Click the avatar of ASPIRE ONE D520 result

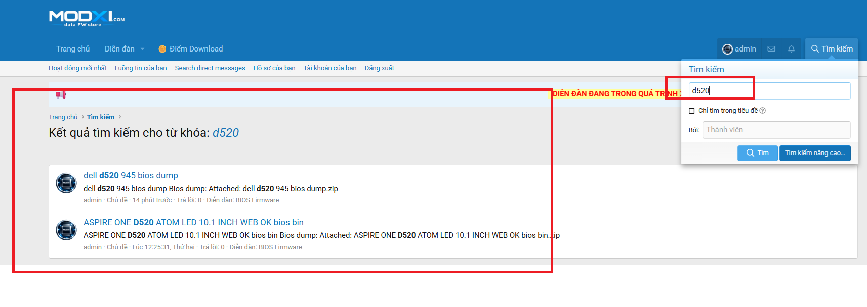click(66, 230)
